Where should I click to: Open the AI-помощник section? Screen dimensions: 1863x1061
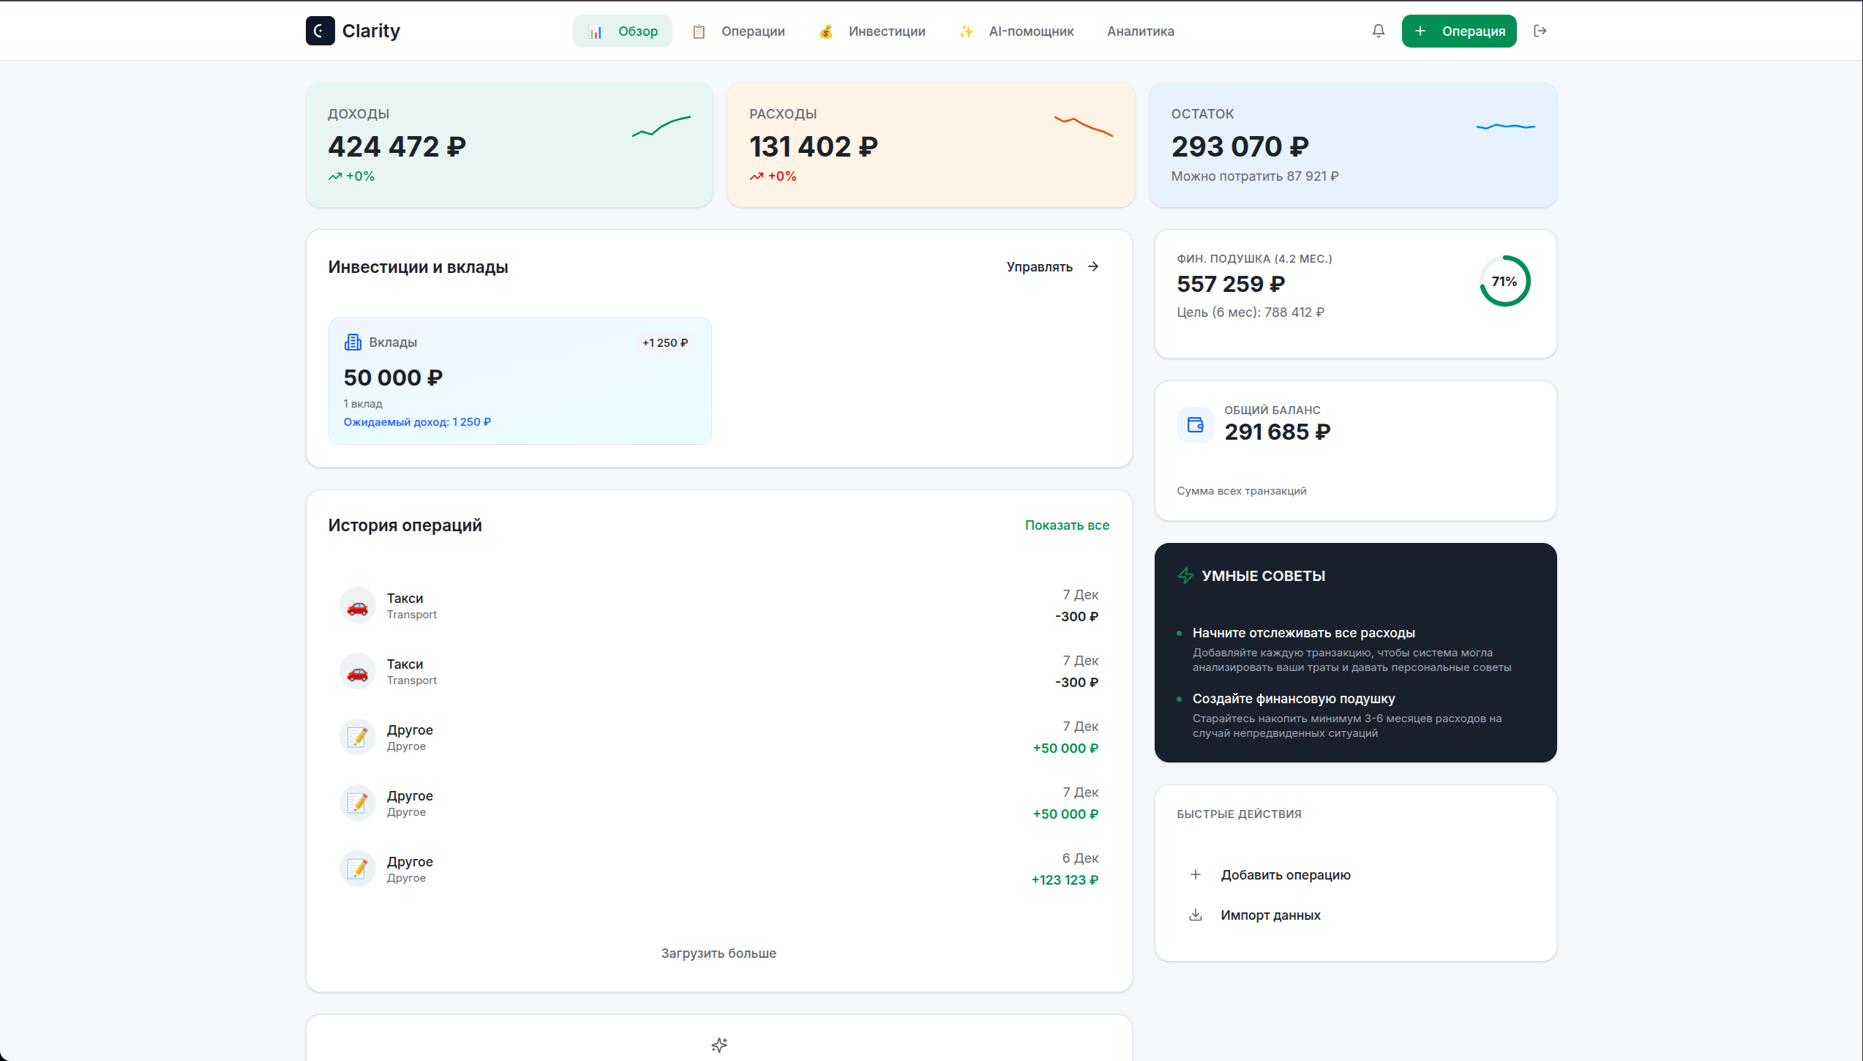pyautogui.click(x=1030, y=31)
